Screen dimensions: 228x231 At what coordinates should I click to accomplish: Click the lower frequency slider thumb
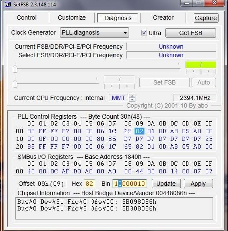click(x=15, y=84)
